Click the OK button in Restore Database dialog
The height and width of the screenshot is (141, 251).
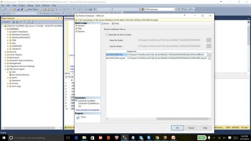point(177,128)
